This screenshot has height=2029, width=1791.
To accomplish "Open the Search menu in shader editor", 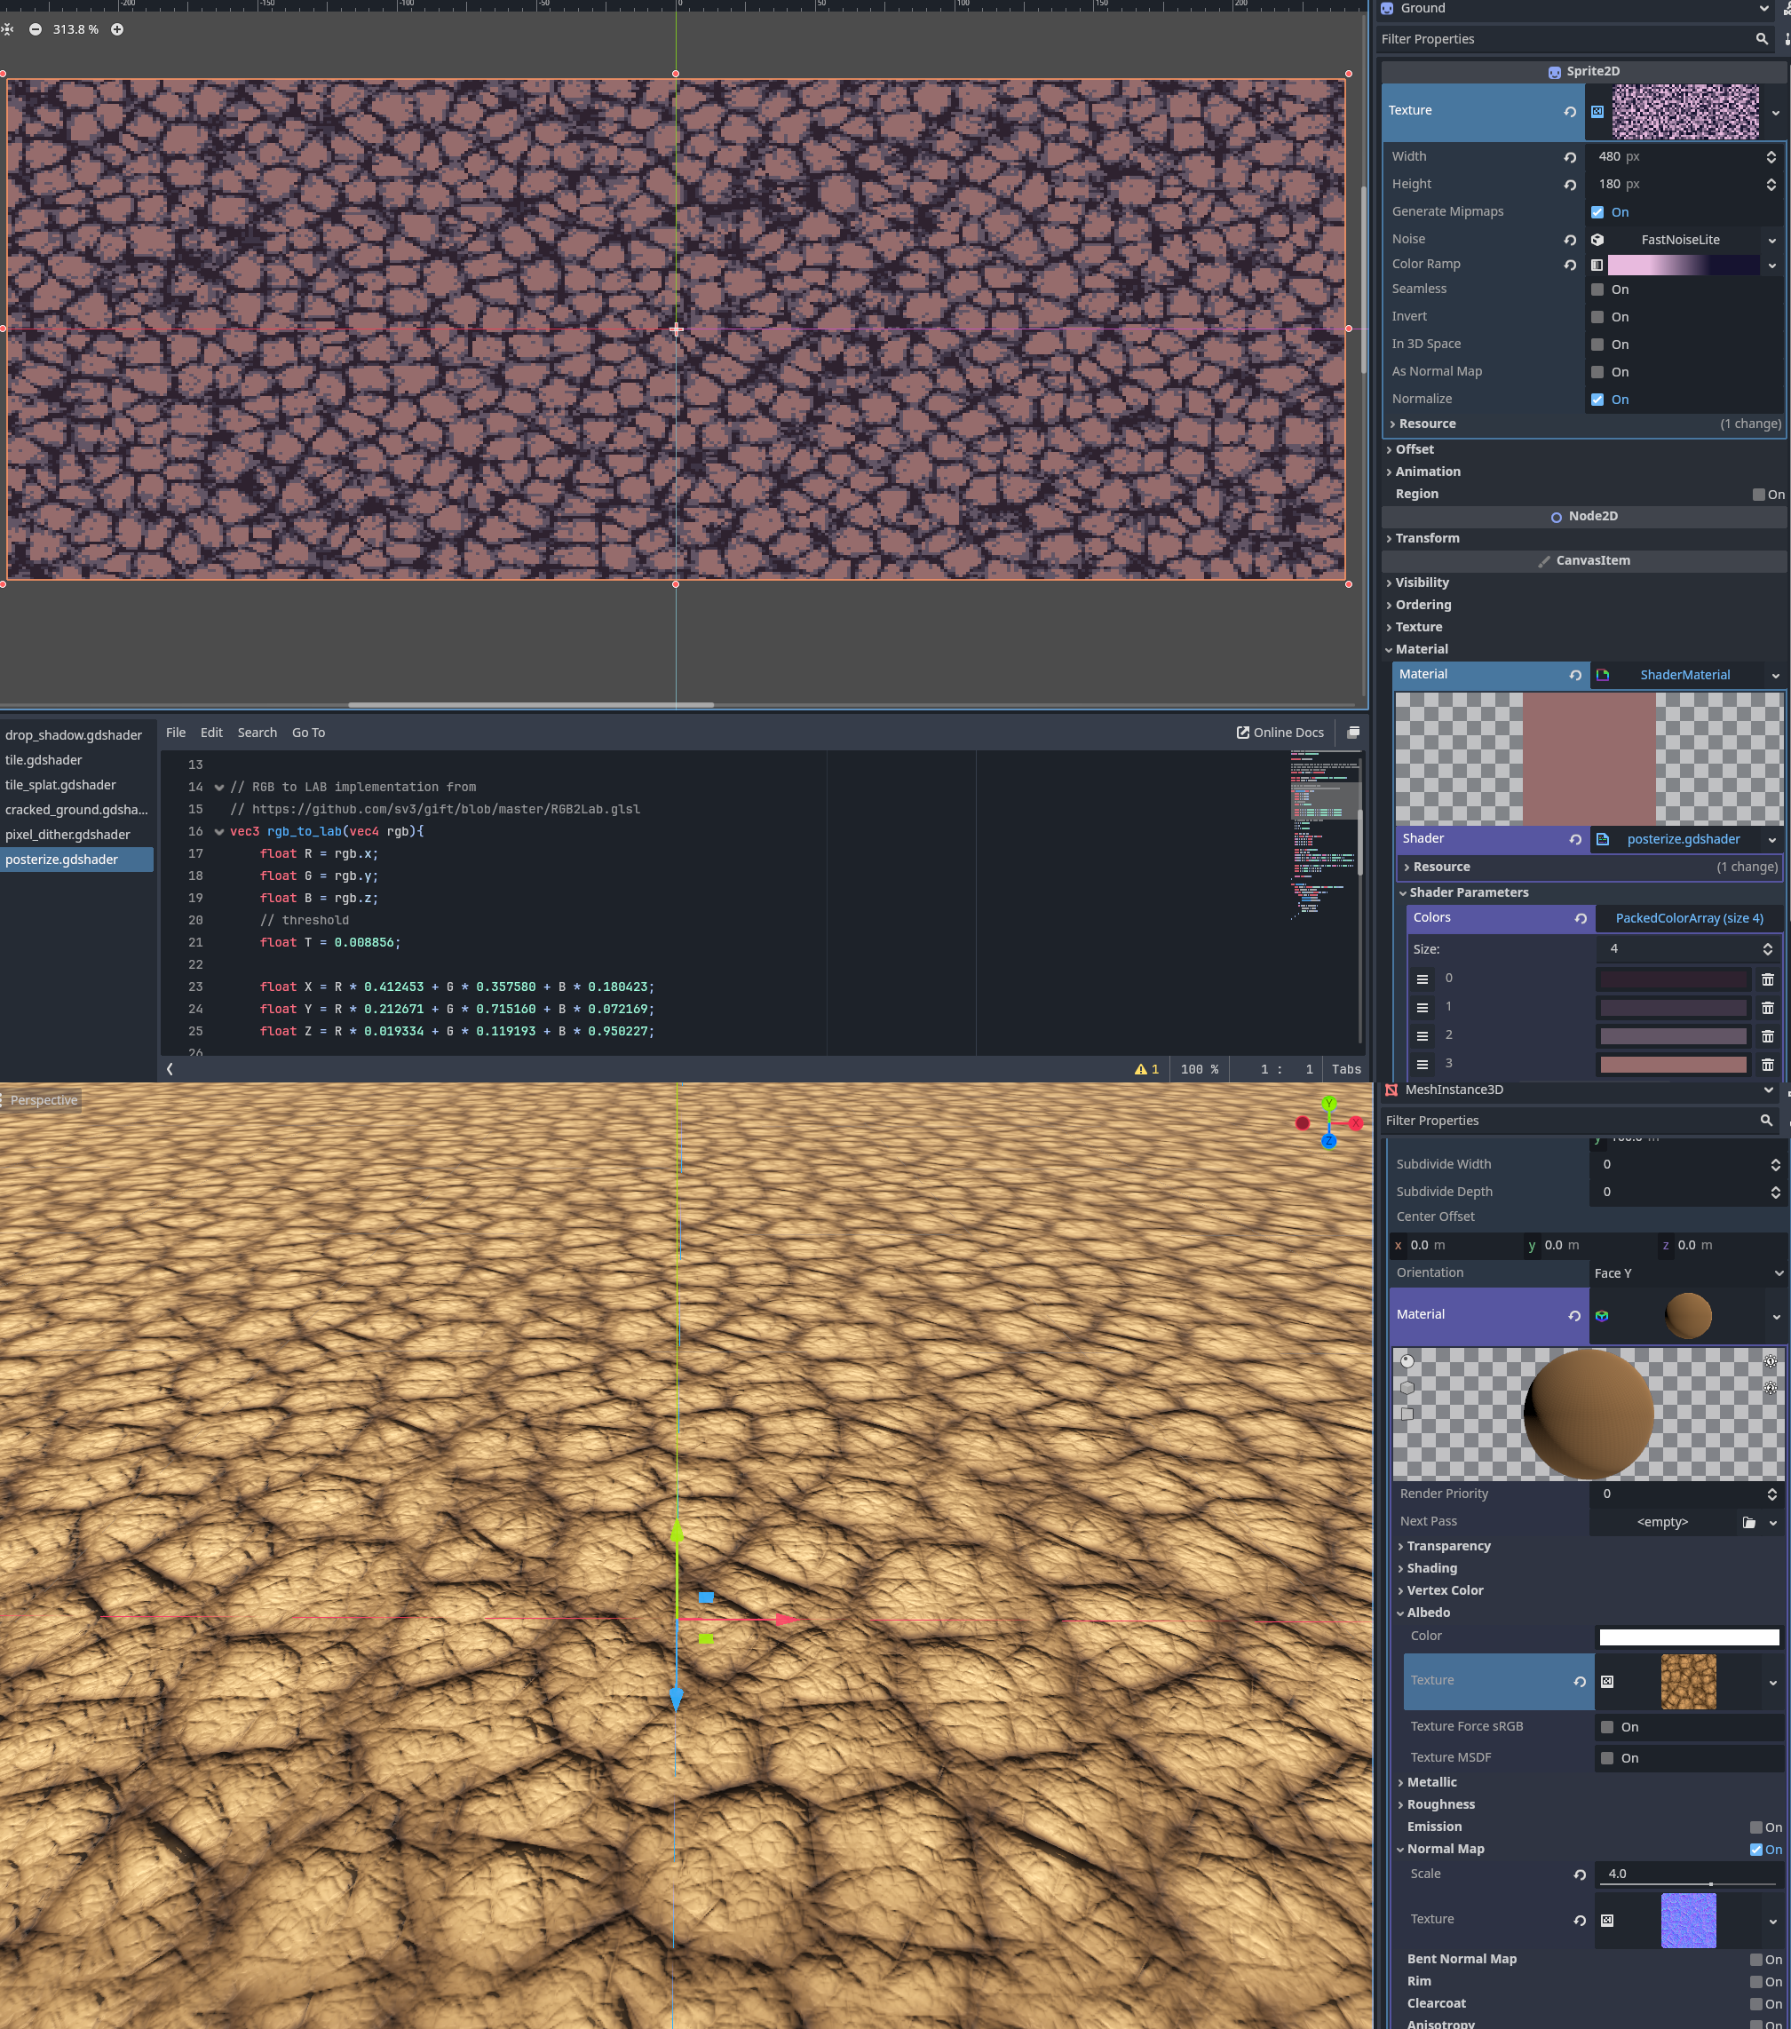I will (258, 733).
